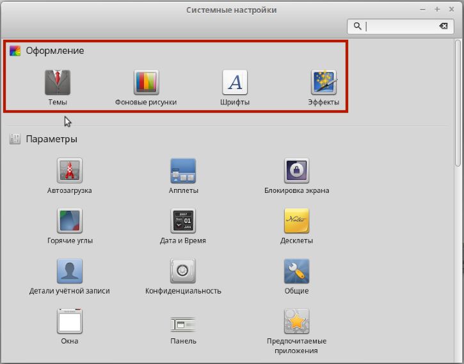Open Предпочитаемые приложения star icon
Viewport: 464px width, 364px height.
[x=296, y=321]
